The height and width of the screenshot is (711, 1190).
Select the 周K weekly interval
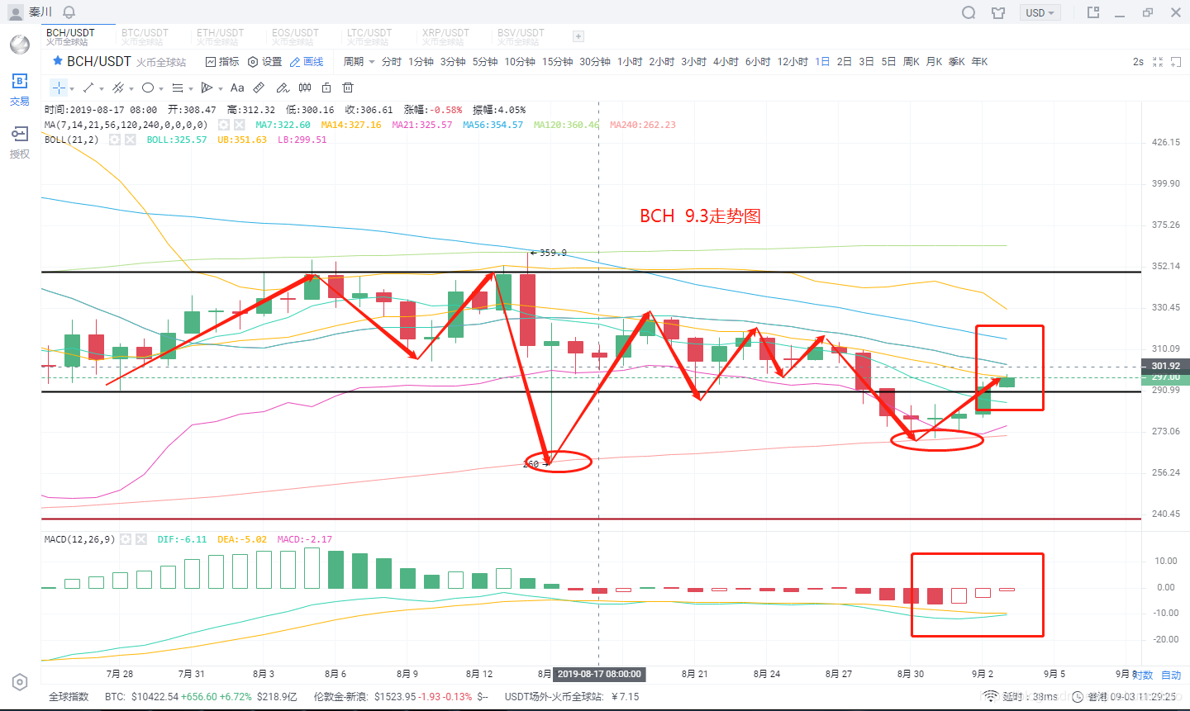[912, 62]
